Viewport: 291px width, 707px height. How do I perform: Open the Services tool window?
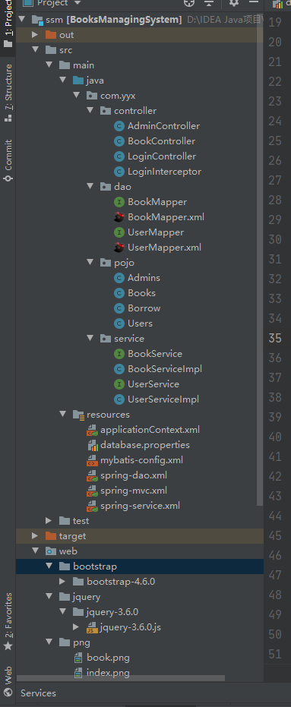[x=38, y=693]
